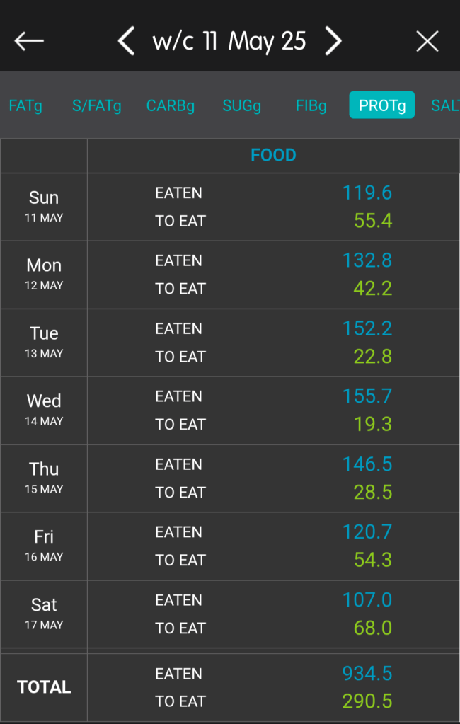
Task: Select the S/FATg nutrient tab
Action: coord(96,106)
